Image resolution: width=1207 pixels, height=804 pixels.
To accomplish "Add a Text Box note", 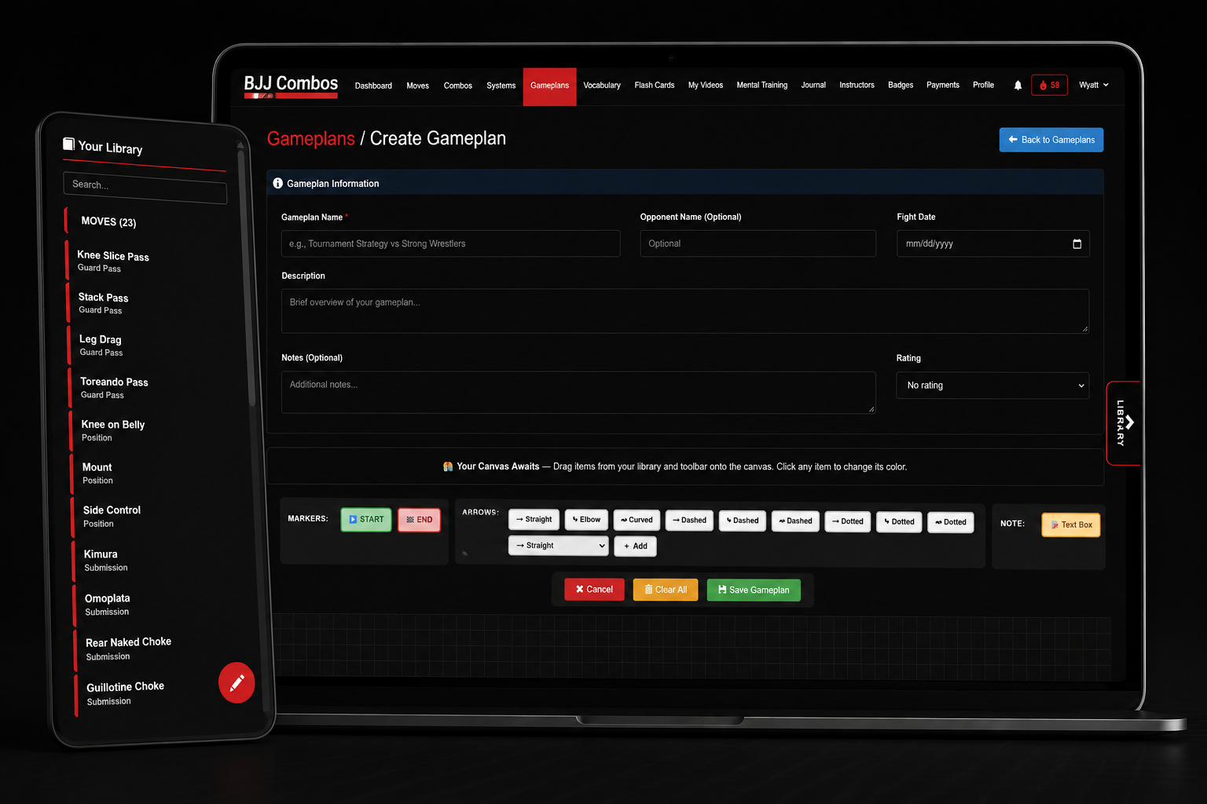I will (1071, 524).
